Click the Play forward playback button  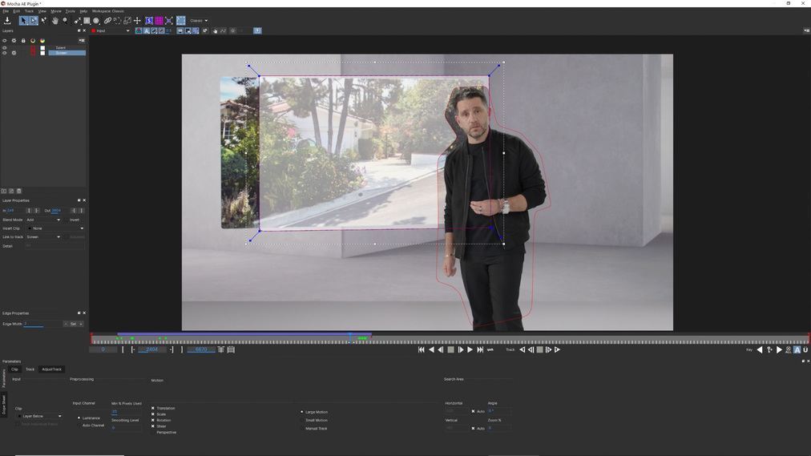[x=470, y=349]
